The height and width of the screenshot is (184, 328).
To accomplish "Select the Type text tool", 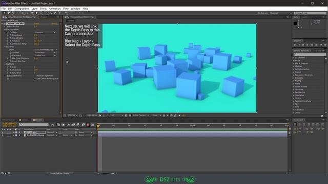I will point(41,13).
